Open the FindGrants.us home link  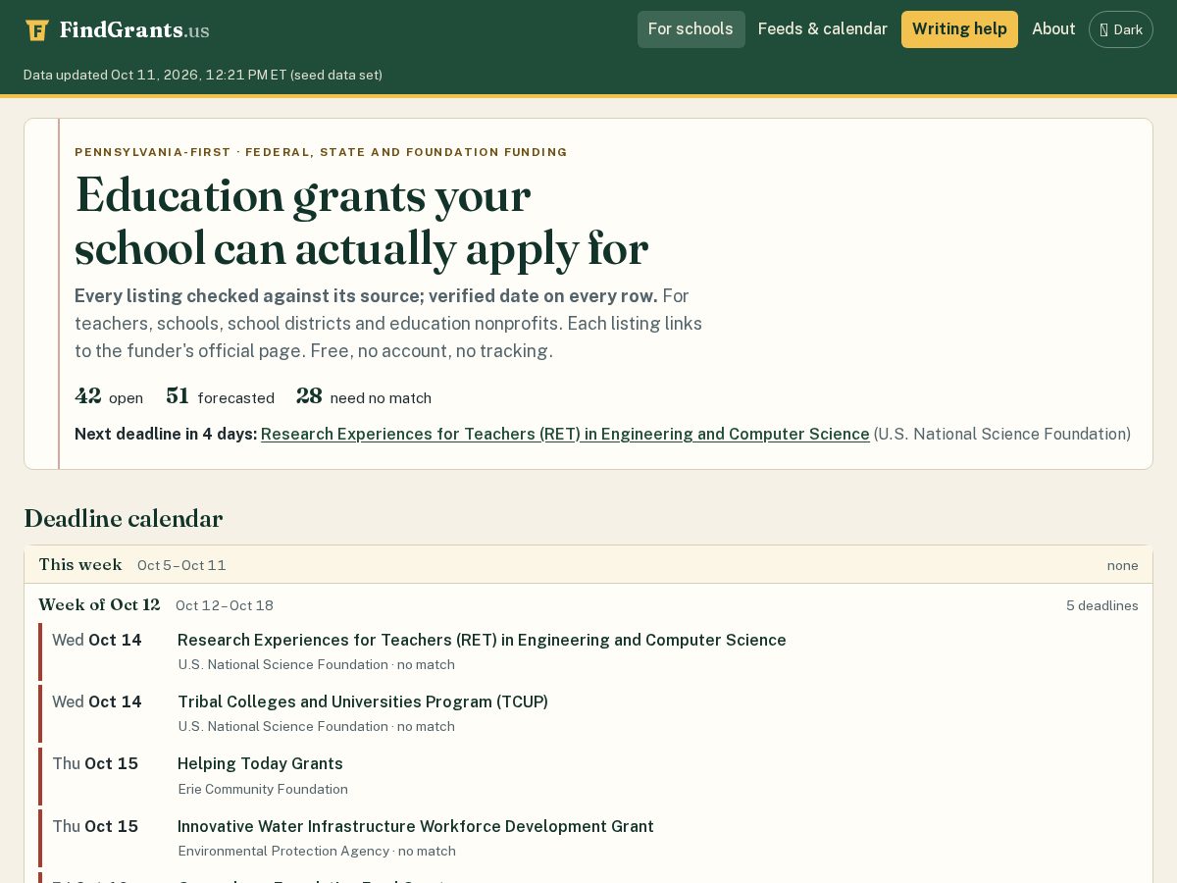(x=118, y=30)
